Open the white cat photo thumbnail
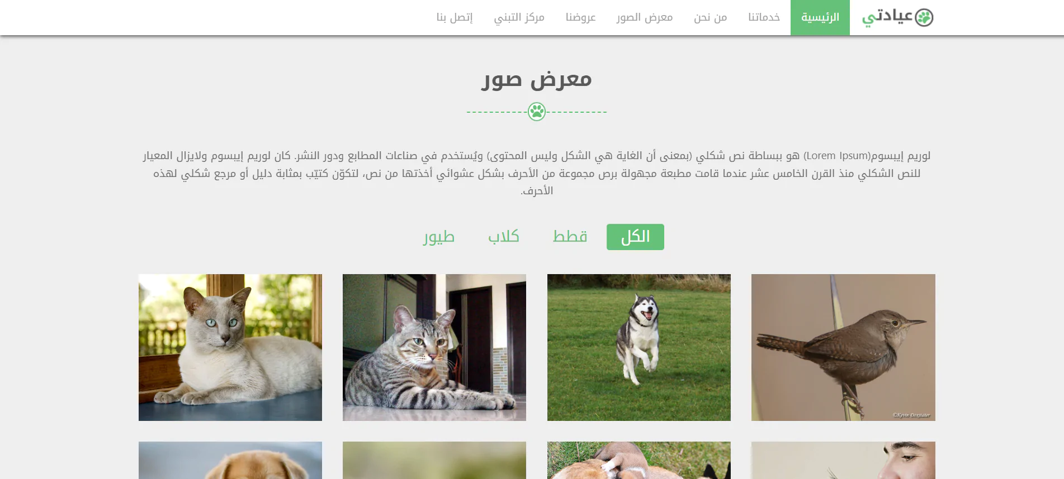 230,347
